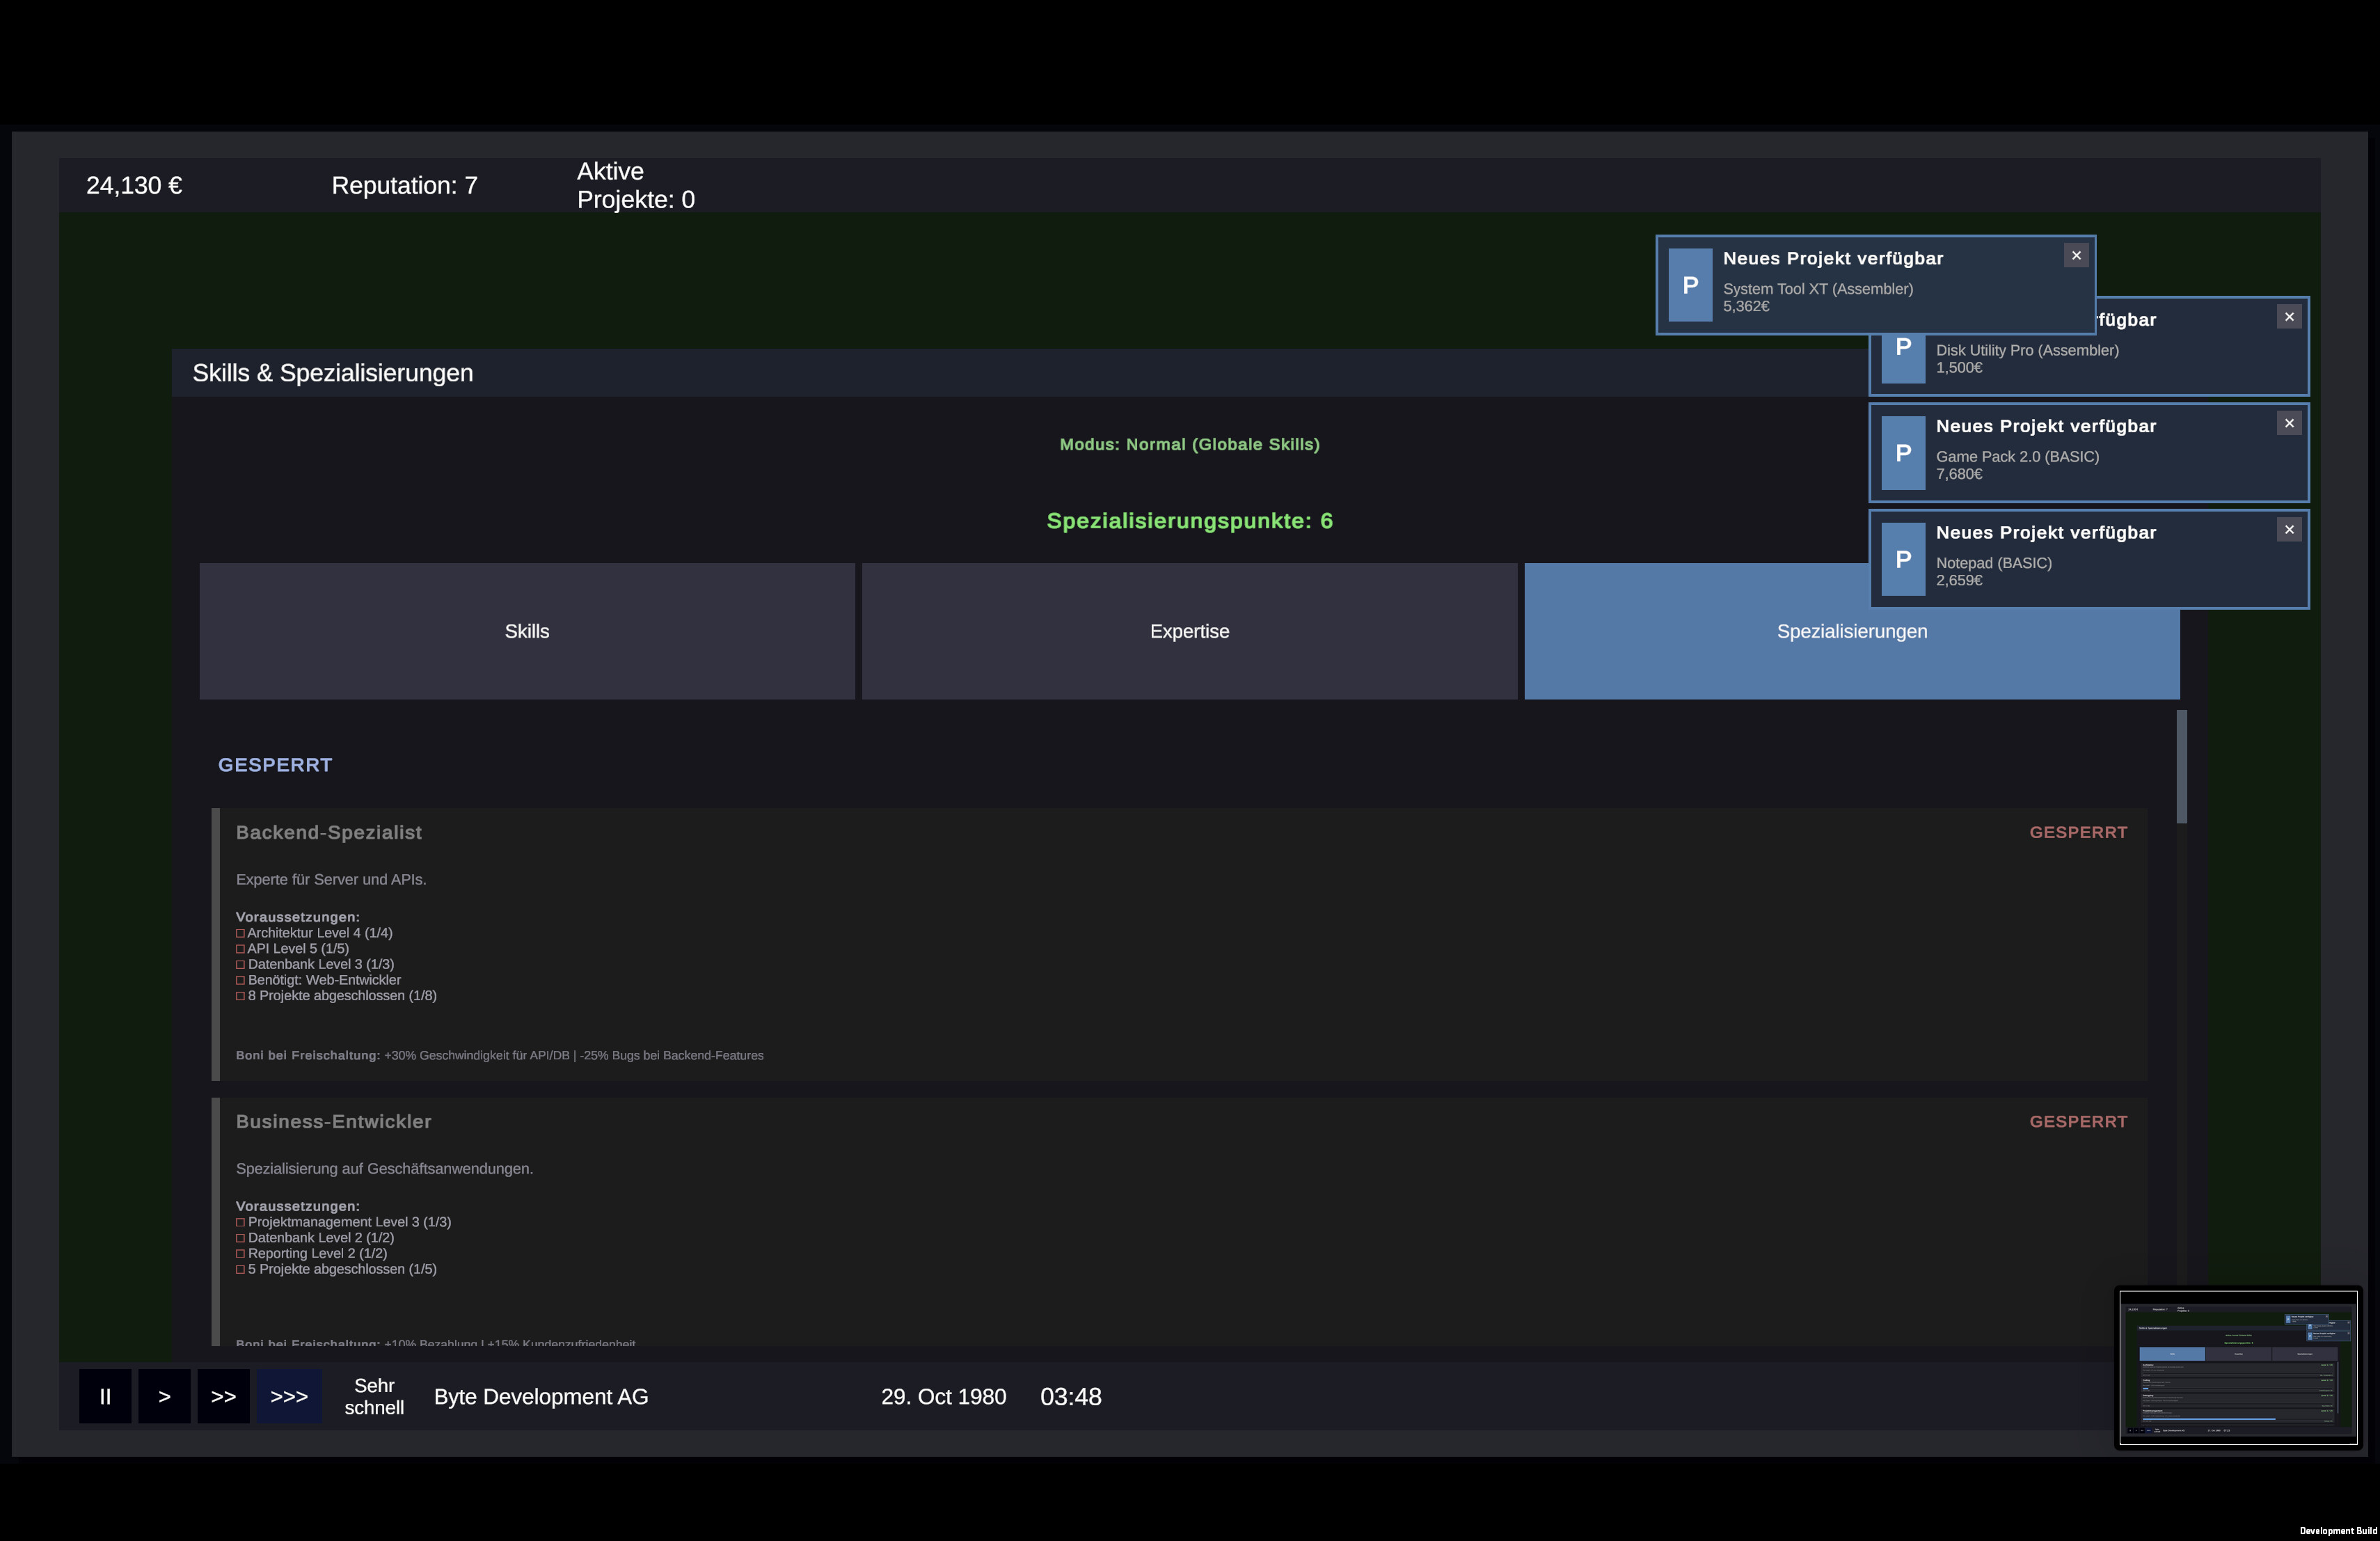Switch to the Expertise tab
Viewport: 2380px width, 1541px height.
click(1189, 631)
